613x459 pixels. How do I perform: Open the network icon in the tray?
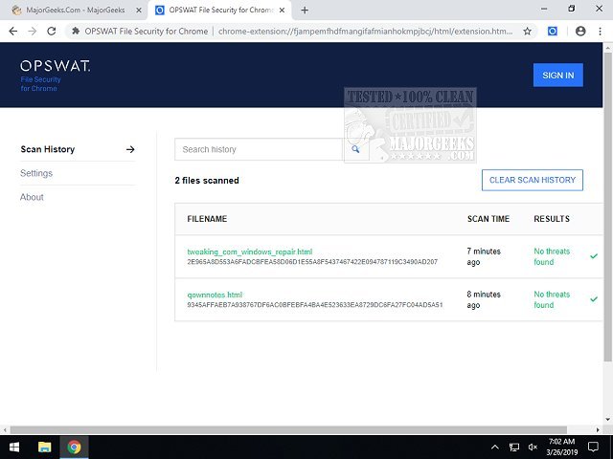(x=514, y=448)
